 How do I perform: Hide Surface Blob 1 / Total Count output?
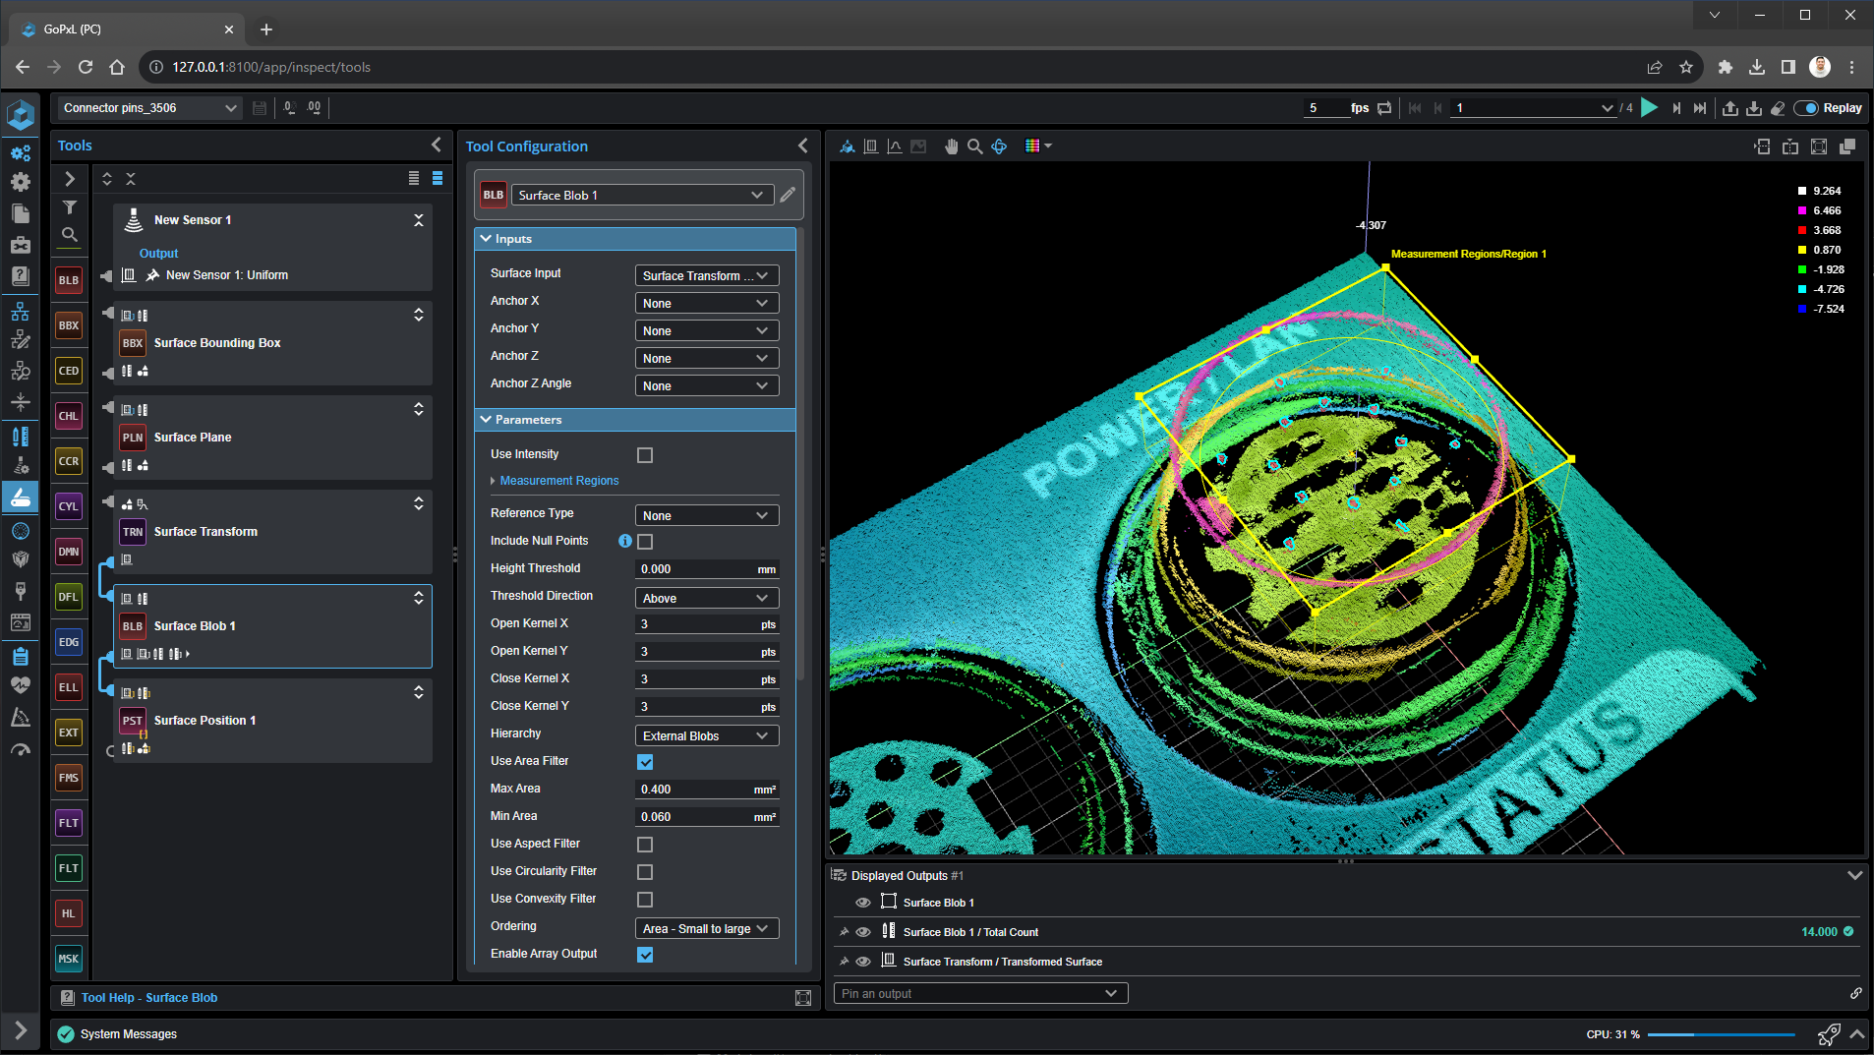pos(863,932)
